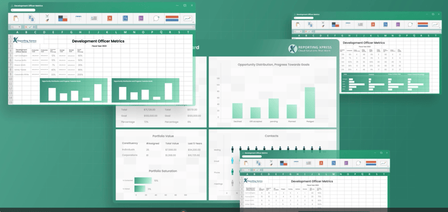The width and height of the screenshot is (448, 212).
Task: Click the pending bar in Opportunity Distribution chart
Action: 274,109
